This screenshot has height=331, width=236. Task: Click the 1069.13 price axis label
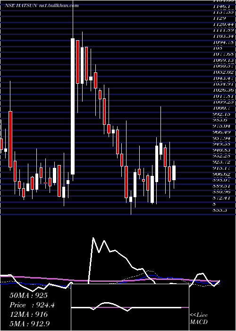tap(223, 61)
